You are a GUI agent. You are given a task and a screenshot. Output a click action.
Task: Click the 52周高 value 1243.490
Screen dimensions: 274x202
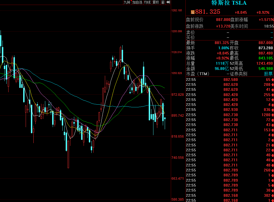click(x=264, y=64)
